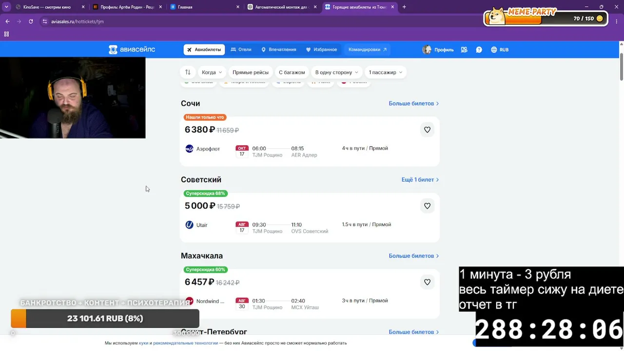The image size is (624, 351).
Task: Open the Профиль link in the header
Action: (x=444, y=50)
